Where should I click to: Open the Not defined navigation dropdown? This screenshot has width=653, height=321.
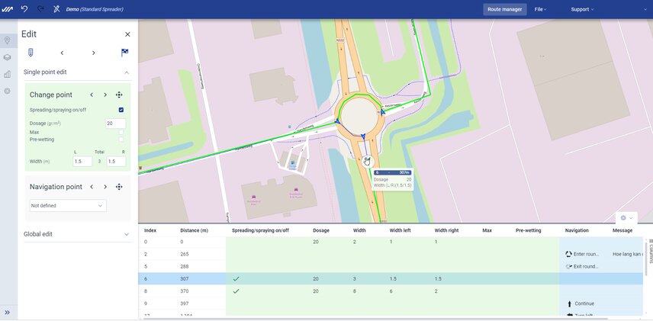(67, 205)
